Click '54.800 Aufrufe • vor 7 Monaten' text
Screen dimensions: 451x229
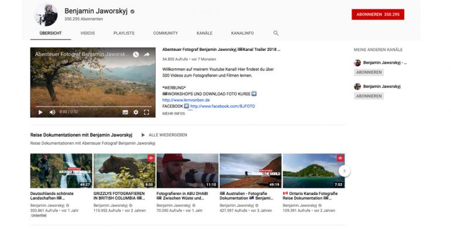coord(189,59)
